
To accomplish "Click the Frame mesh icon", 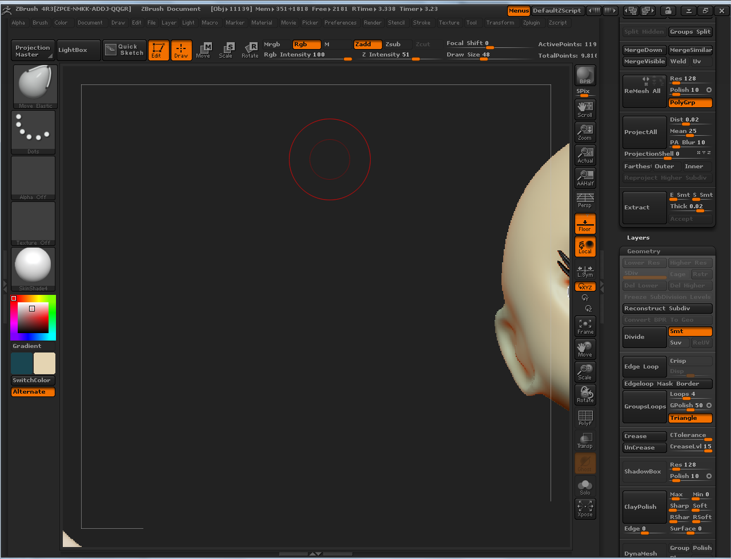I will coord(585,326).
